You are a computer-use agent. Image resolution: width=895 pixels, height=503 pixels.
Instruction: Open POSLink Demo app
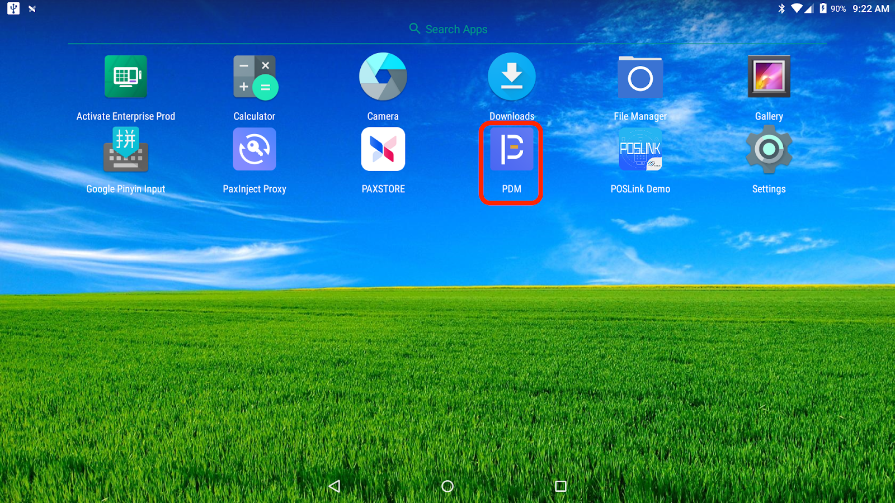640,149
